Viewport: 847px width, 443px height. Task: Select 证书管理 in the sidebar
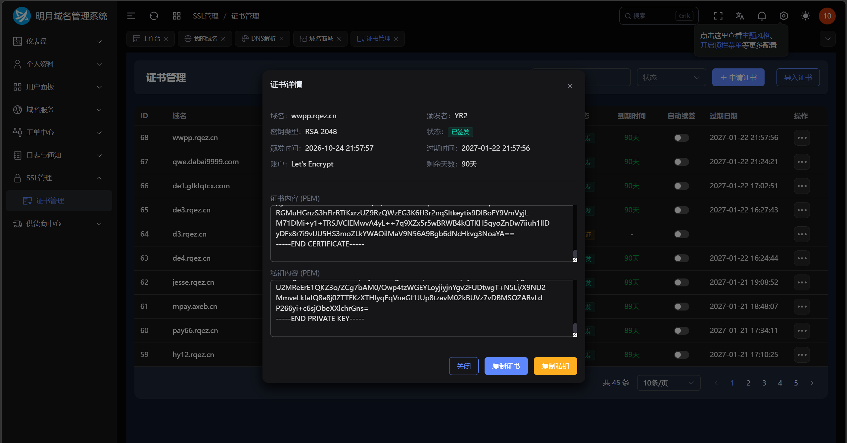[x=59, y=201]
